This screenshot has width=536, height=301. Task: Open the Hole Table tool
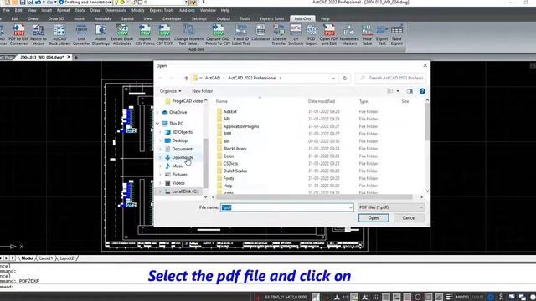click(367, 35)
